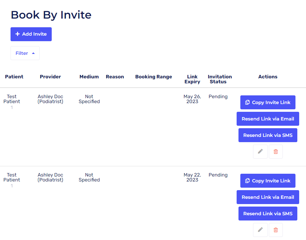Click the delete trash icon for May 26 invite
Screen dimensions: 306x240
276,151
